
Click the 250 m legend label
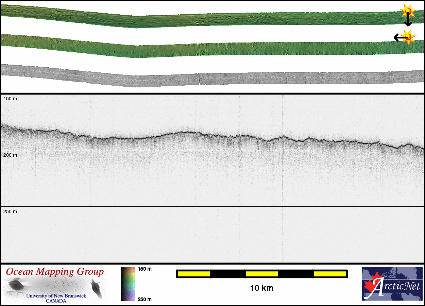[x=144, y=299]
